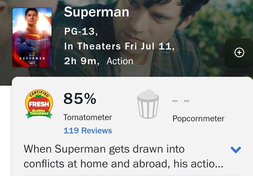Image resolution: width=253 pixels, height=176 pixels.
Task: Tap the 2h 9m runtime text
Action: (82, 61)
